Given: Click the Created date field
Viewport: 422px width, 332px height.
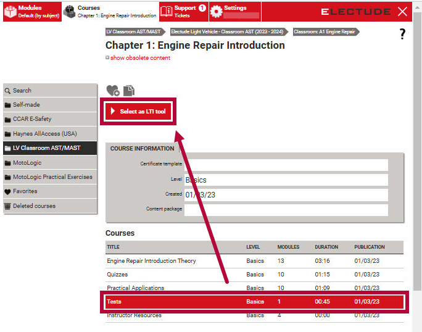Looking at the screenshot, I should [286, 194].
